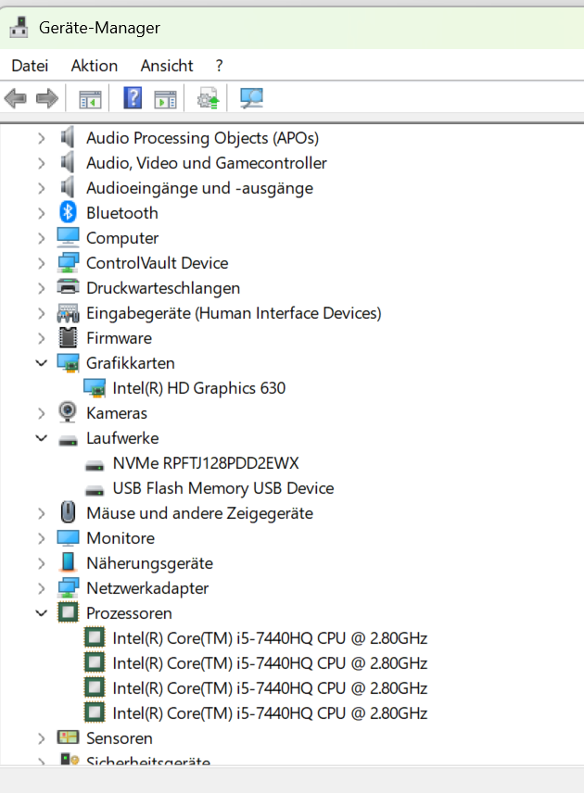The image size is (584, 793).
Task: Select Intel(R) HD Graphics 630
Action: [x=199, y=388]
